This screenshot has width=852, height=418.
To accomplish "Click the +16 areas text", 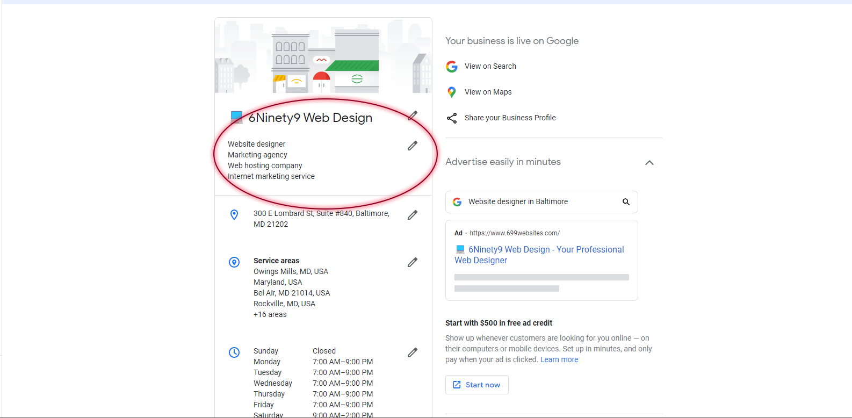I will tap(270, 314).
